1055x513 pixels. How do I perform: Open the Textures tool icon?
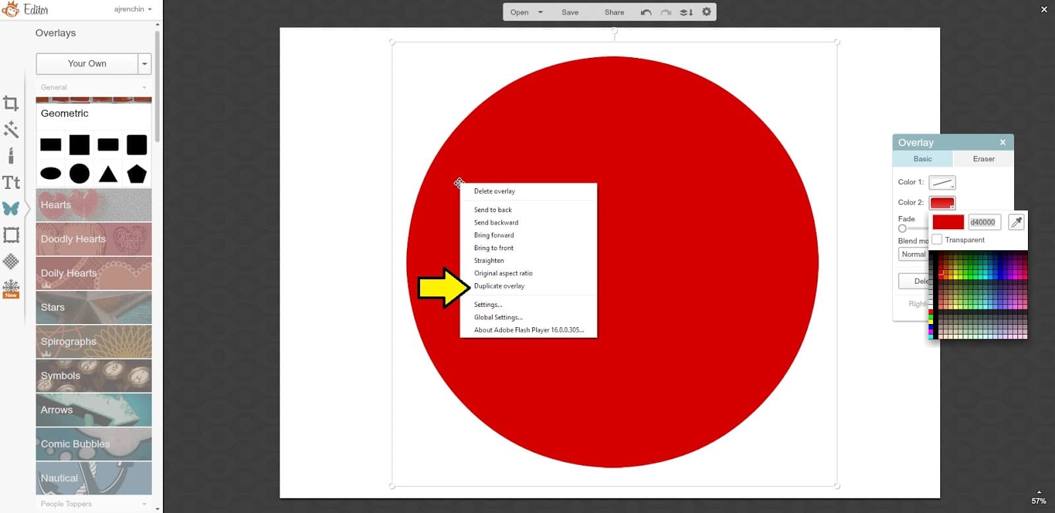[11, 261]
